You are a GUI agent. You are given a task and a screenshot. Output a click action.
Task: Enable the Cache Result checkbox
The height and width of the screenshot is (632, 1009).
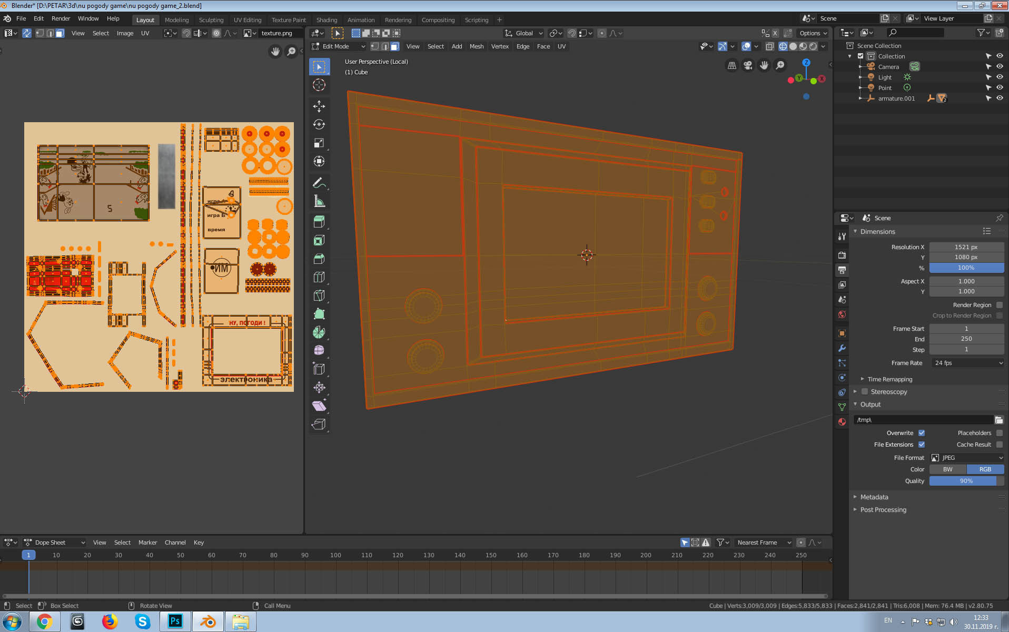pyautogui.click(x=1000, y=445)
